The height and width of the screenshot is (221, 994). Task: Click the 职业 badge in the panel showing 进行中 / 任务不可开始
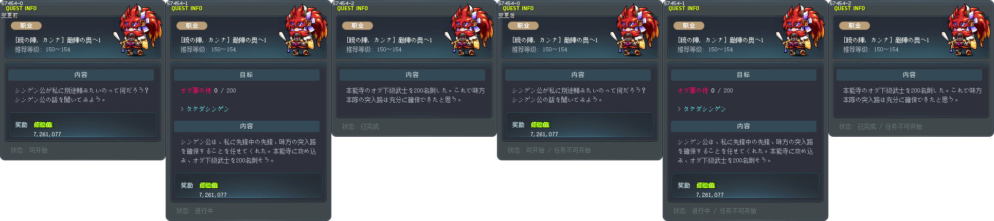tap(689, 26)
